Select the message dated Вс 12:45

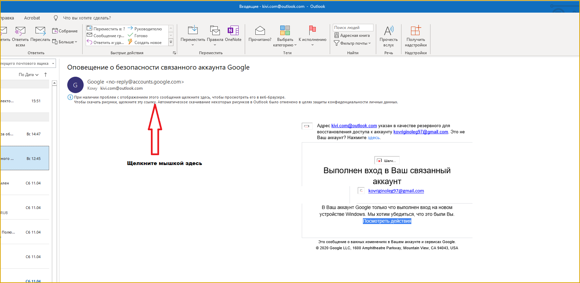coord(25,158)
